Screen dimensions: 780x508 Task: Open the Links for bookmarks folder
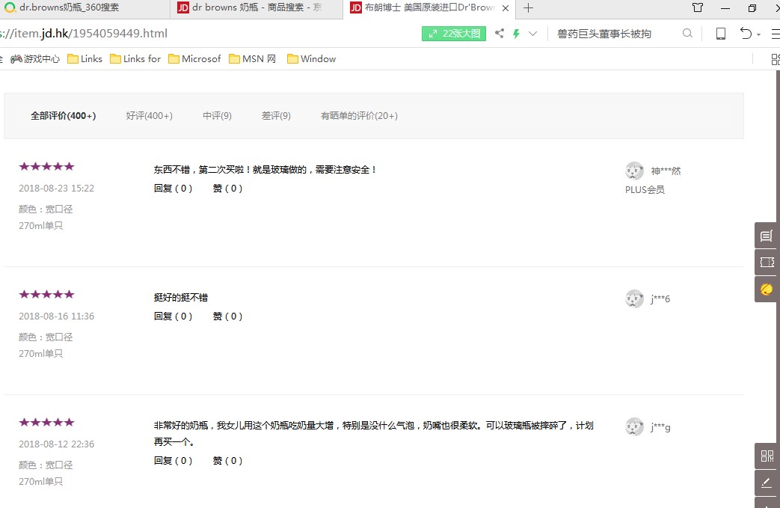(135, 59)
